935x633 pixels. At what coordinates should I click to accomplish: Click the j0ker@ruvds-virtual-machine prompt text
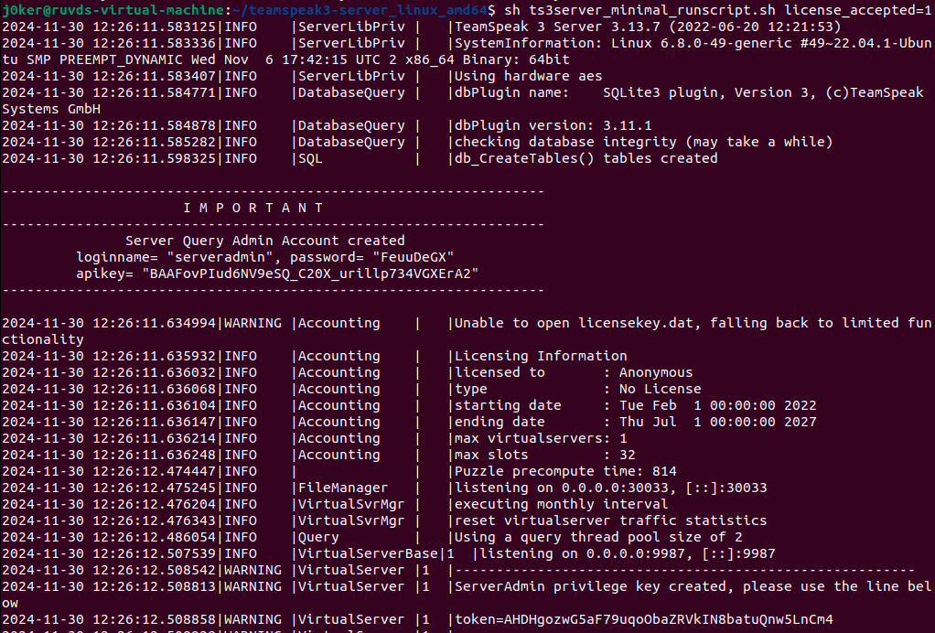tap(113, 10)
